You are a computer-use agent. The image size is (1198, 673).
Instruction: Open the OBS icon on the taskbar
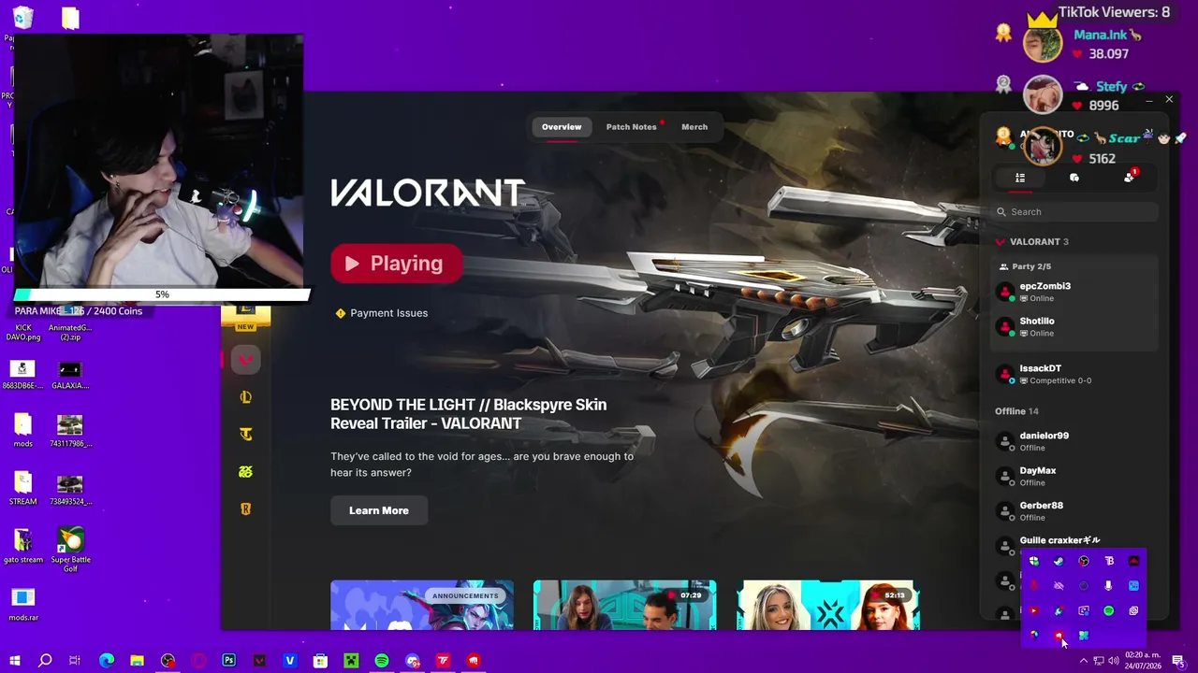pyautogui.click(x=168, y=661)
